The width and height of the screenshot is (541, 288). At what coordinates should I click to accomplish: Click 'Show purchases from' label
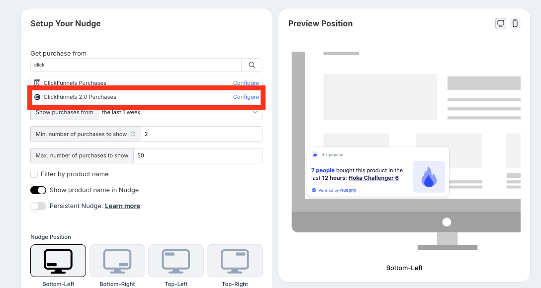(64, 112)
